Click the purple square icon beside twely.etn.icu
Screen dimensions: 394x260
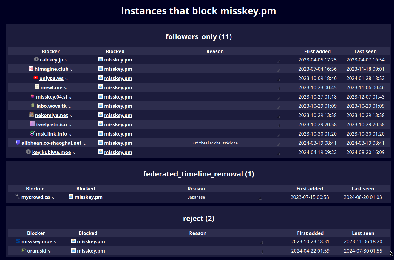click(33, 124)
